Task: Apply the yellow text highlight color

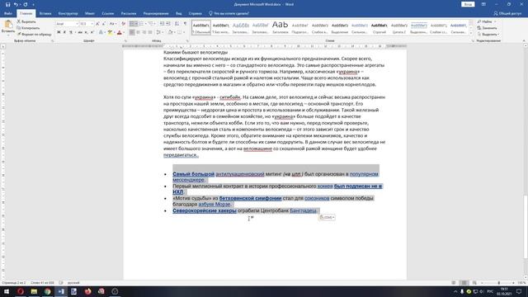Action: [x=110, y=32]
